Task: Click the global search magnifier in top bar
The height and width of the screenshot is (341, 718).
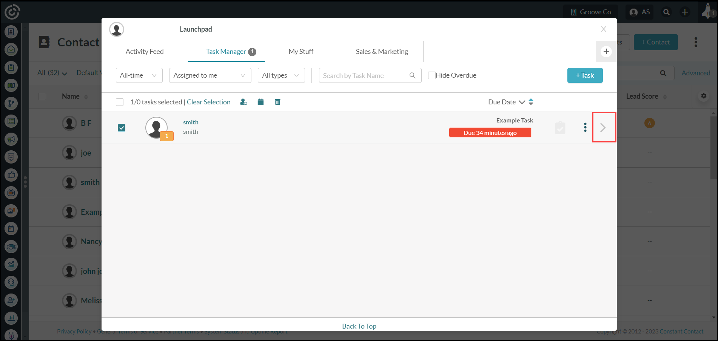Action: pos(667,12)
